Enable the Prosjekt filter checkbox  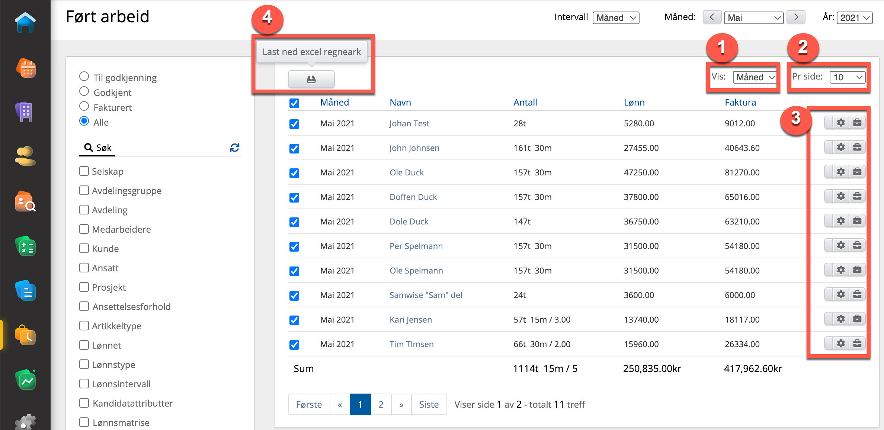tap(84, 287)
